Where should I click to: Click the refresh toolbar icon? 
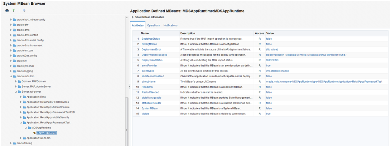point(24,10)
